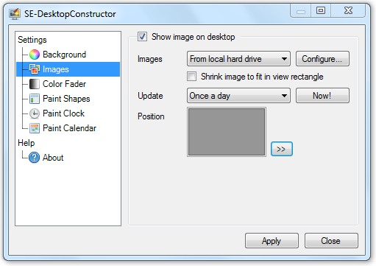Open the Images source dropdown
376x266 pixels.
[x=238, y=59]
